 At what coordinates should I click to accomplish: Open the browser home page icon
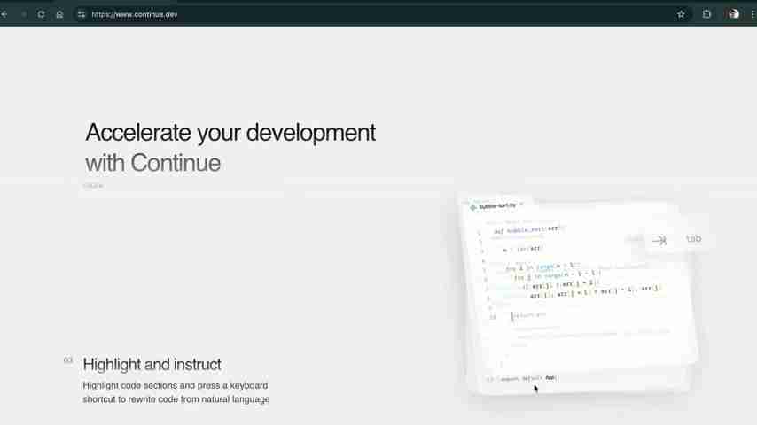59,14
